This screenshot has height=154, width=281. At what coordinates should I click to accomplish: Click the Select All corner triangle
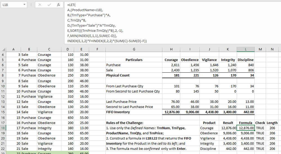(x=3, y=49)
